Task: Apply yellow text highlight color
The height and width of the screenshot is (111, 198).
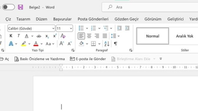Action: [24, 44]
